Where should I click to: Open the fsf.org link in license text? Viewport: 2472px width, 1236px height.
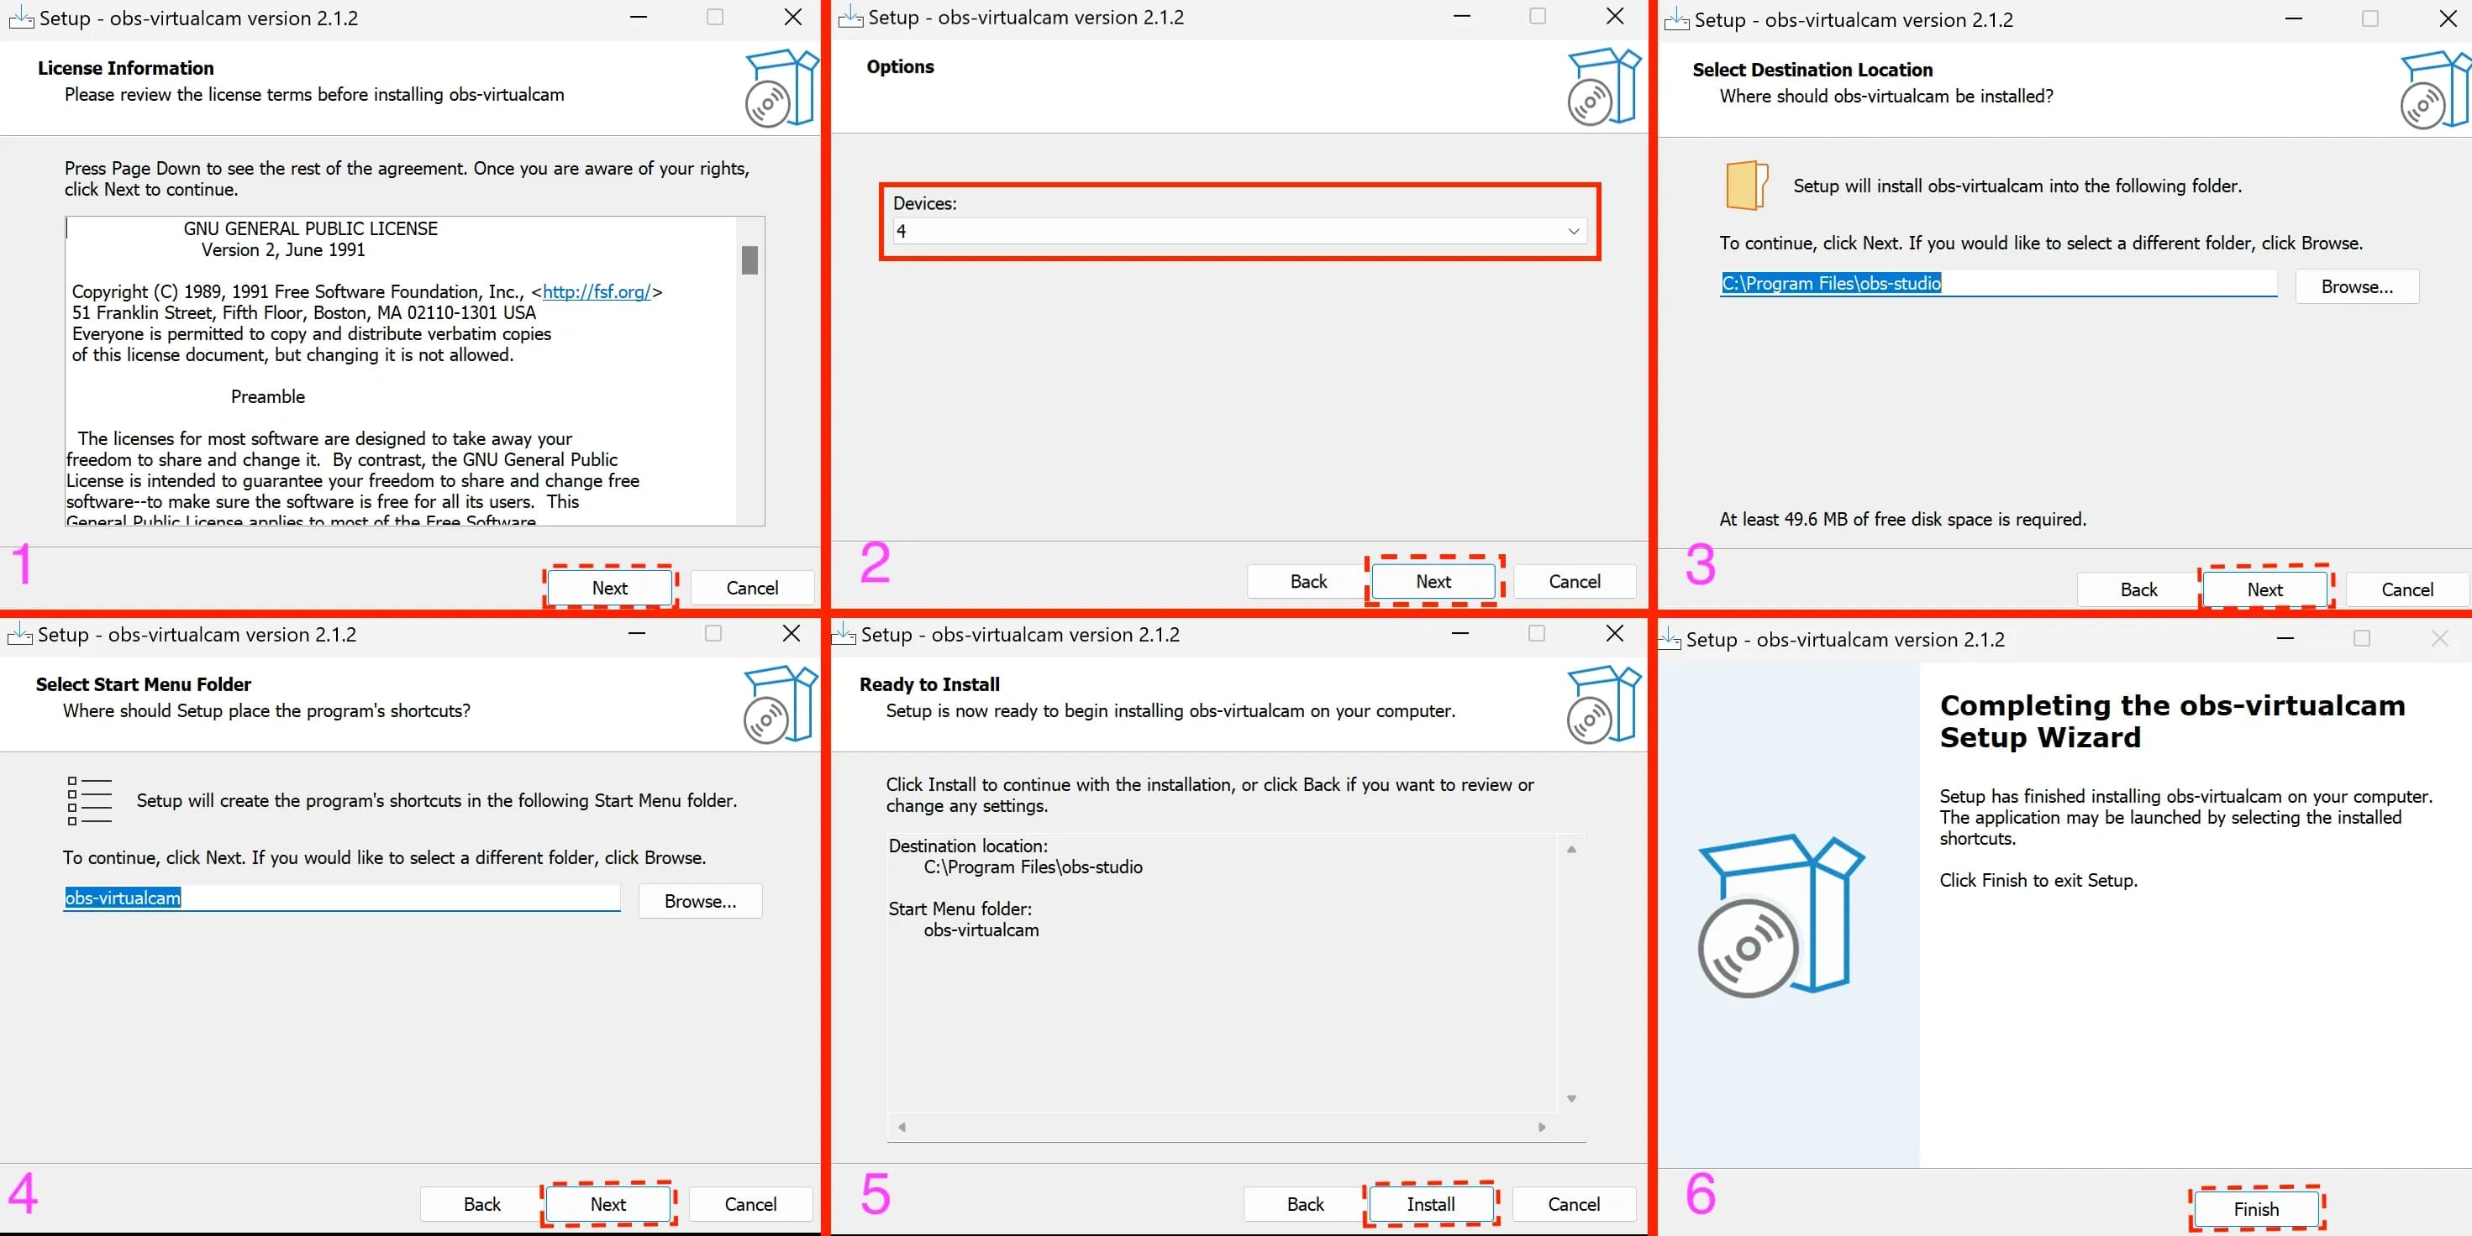tap(597, 291)
